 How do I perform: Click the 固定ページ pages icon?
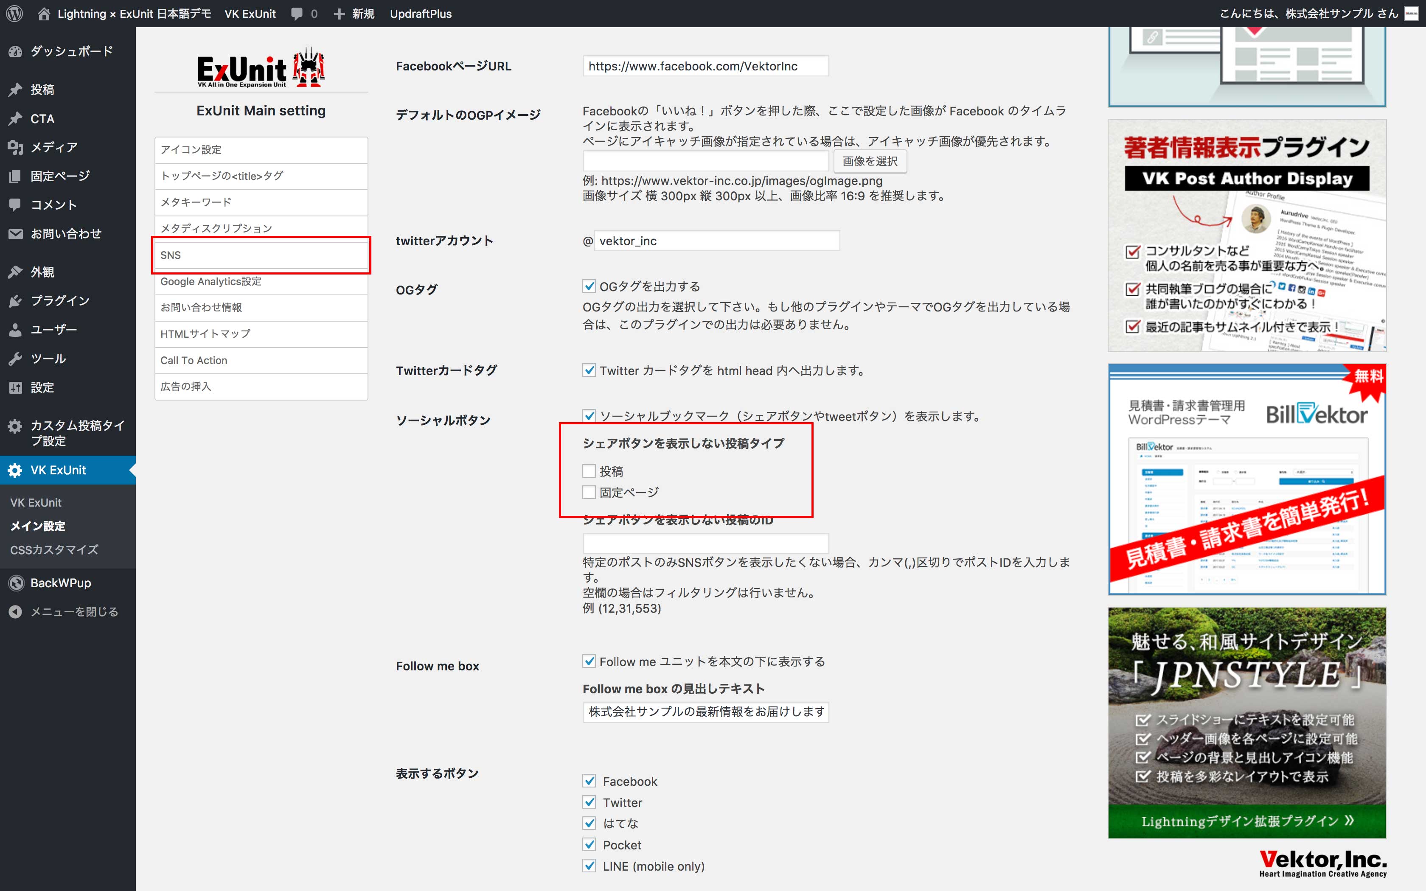click(15, 176)
